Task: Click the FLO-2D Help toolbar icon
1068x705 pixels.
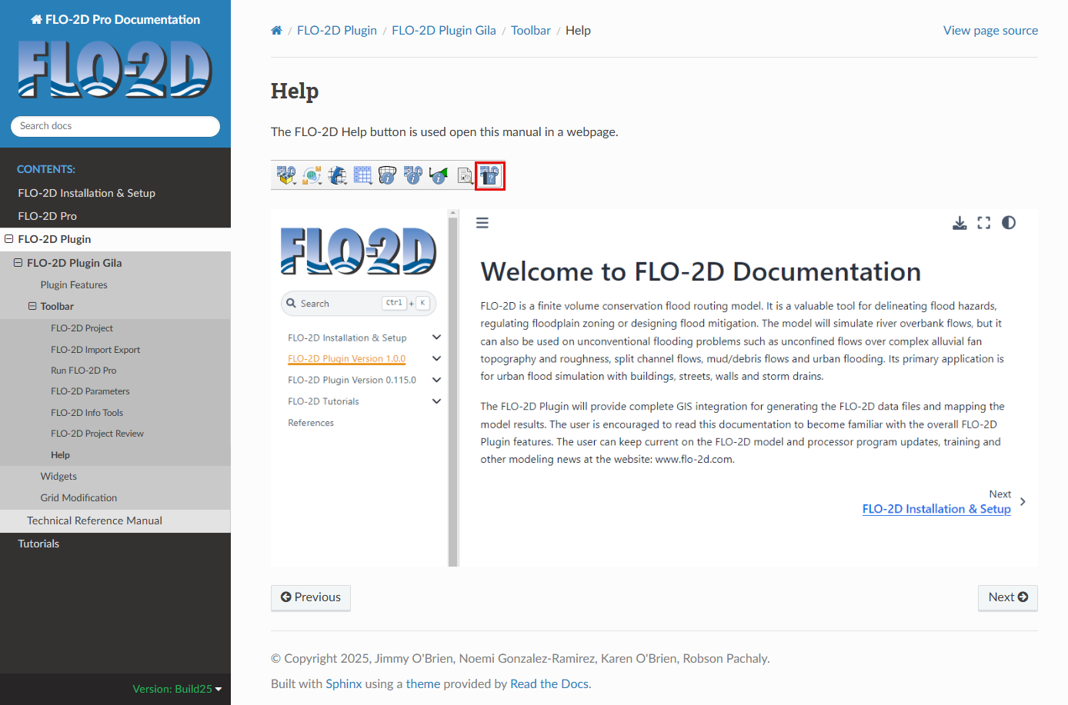Action: [490, 176]
